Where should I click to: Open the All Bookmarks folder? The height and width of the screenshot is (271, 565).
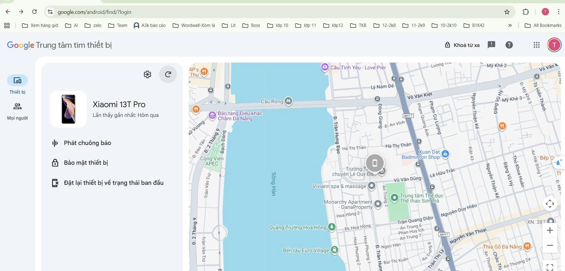tap(543, 25)
